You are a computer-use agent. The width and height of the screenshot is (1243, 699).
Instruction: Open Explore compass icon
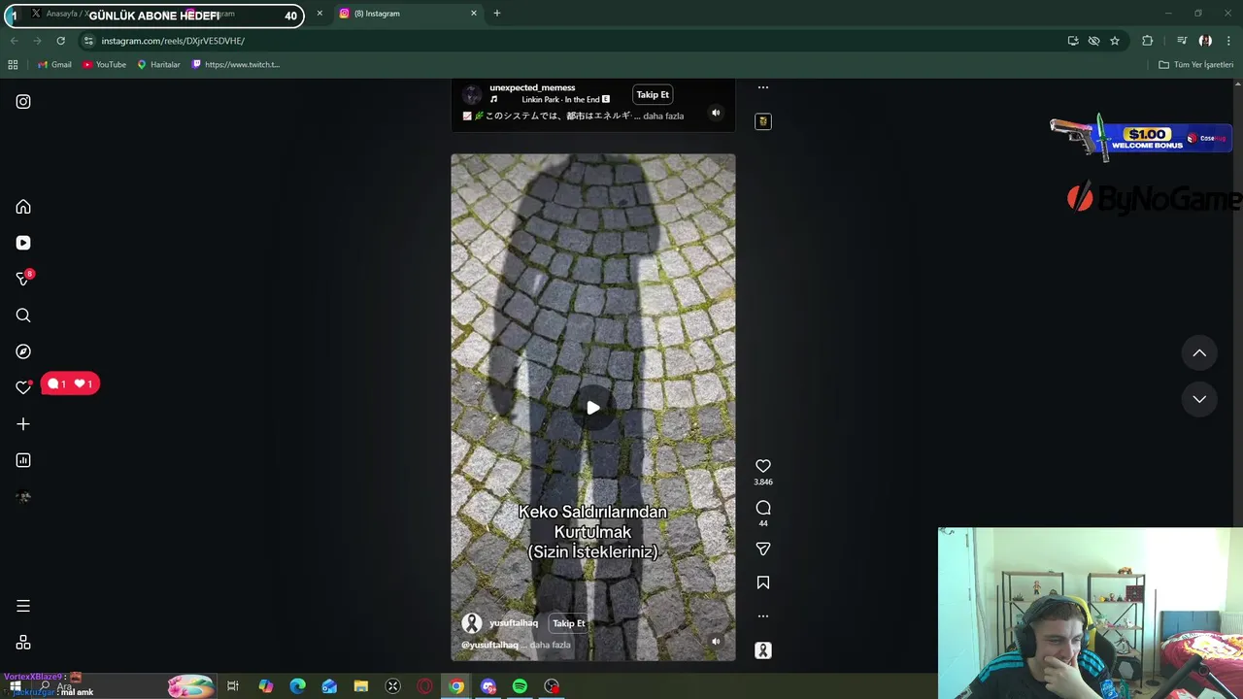click(x=23, y=351)
